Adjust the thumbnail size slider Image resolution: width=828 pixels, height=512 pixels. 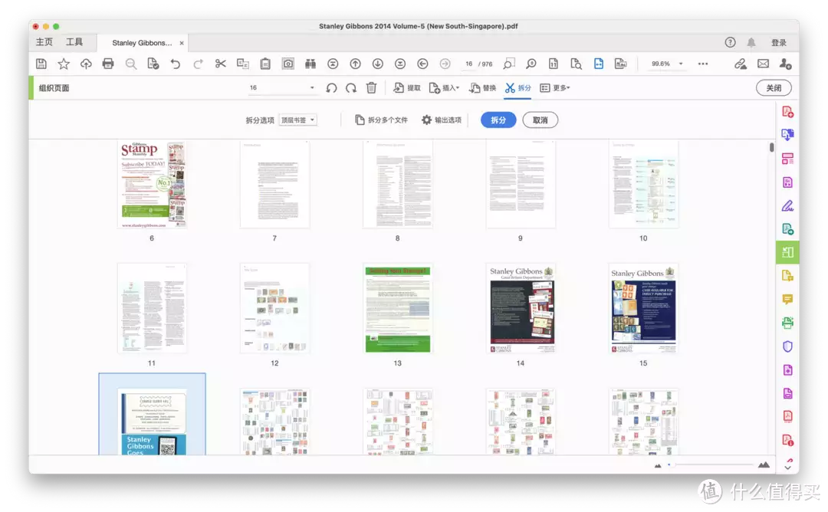click(709, 464)
